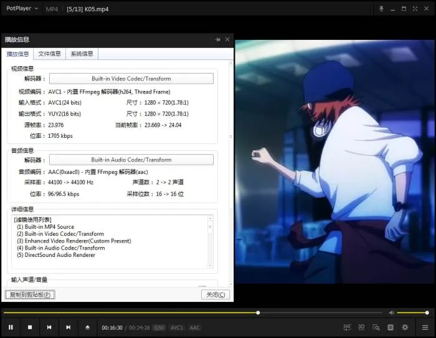
Task: Select (4) Built-in Audio Codec/Transform row
Action: pyautogui.click(x=61, y=248)
